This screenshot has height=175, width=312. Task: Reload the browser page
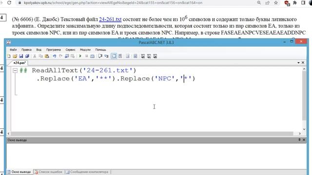[x=9, y=3]
